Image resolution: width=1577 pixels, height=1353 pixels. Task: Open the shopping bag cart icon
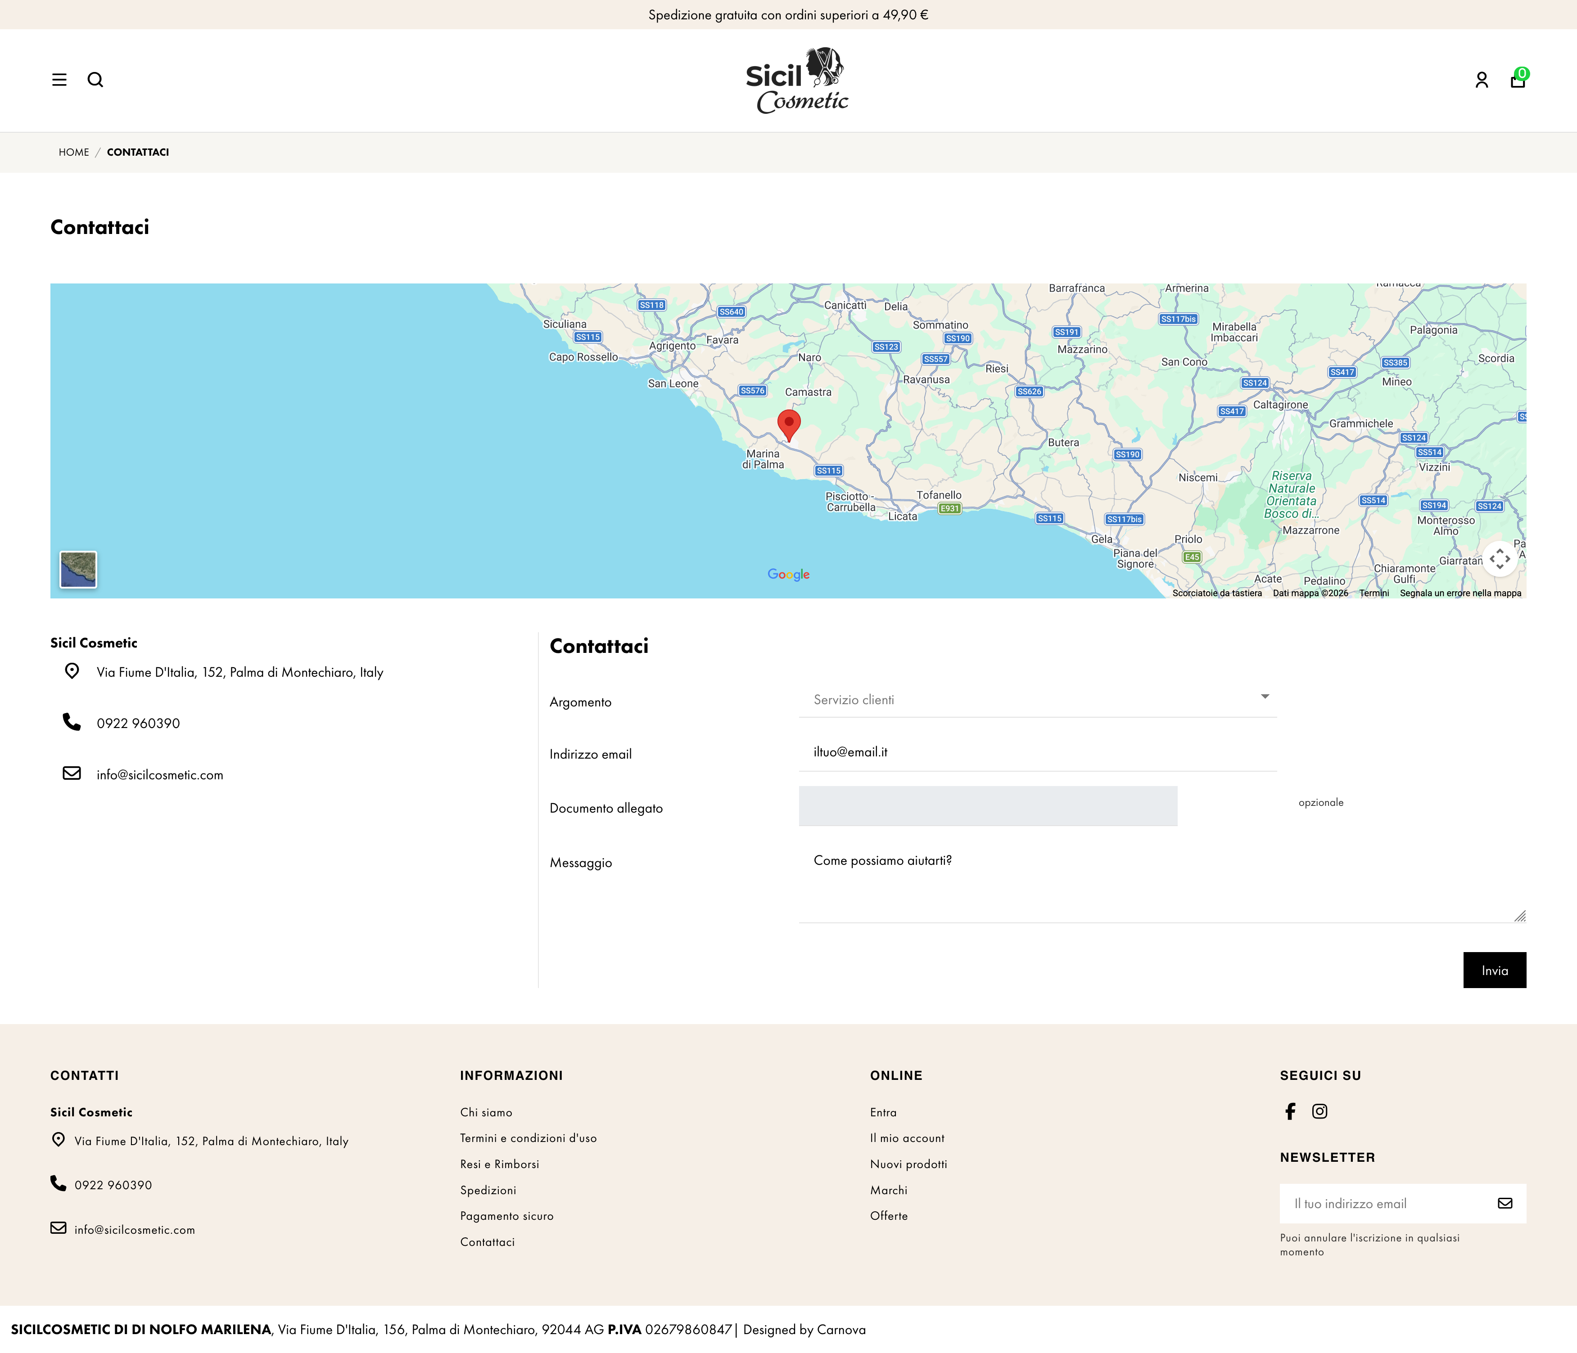pyautogui.click(x=1518, y=78)
